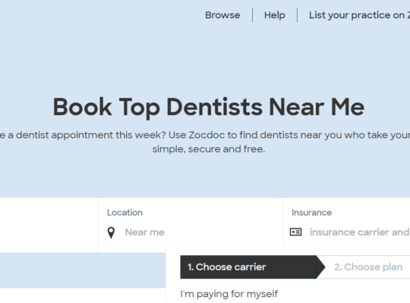Screen dimensions: 410x303
Task: Click the insurance card icon
Action: 295,232
